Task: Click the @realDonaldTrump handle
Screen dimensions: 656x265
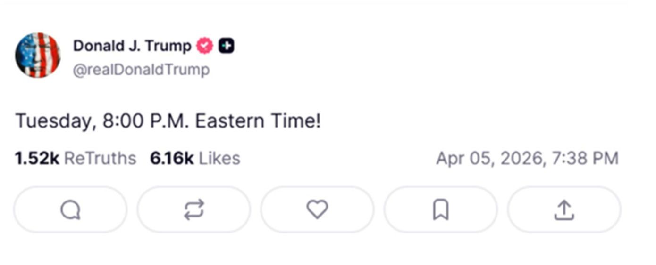Action: coord(141,70)
